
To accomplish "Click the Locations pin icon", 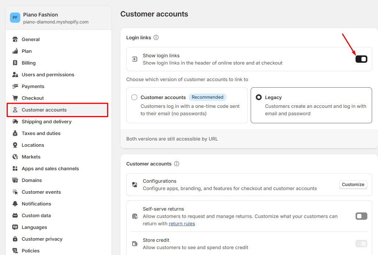I will point(15,145).
